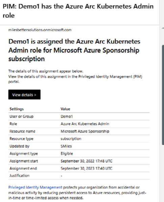Image resolution: width=164 pixels, height=202 pixels.
Task: Select the SMiles updated-by value
Action: [x=66, y=146]
